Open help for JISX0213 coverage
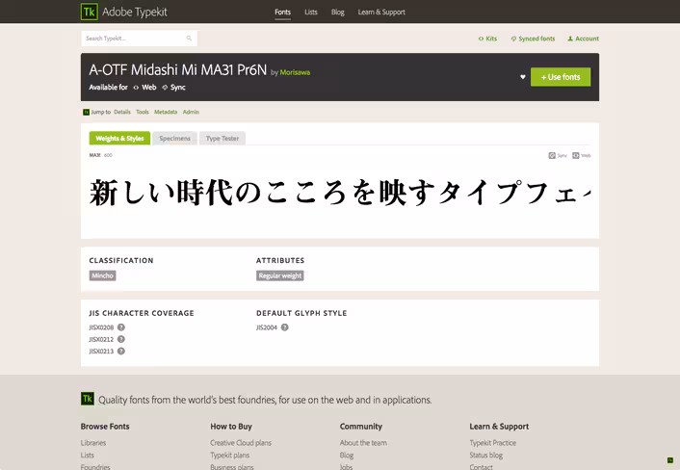This screenshot has width=680, height=470. (121, 352)
